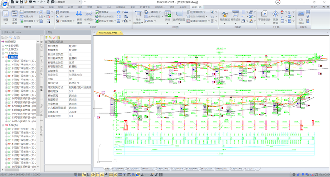Collapse the 下部(右) tree node
Screen dimensions: 330x177
click(x=3, y=125)
